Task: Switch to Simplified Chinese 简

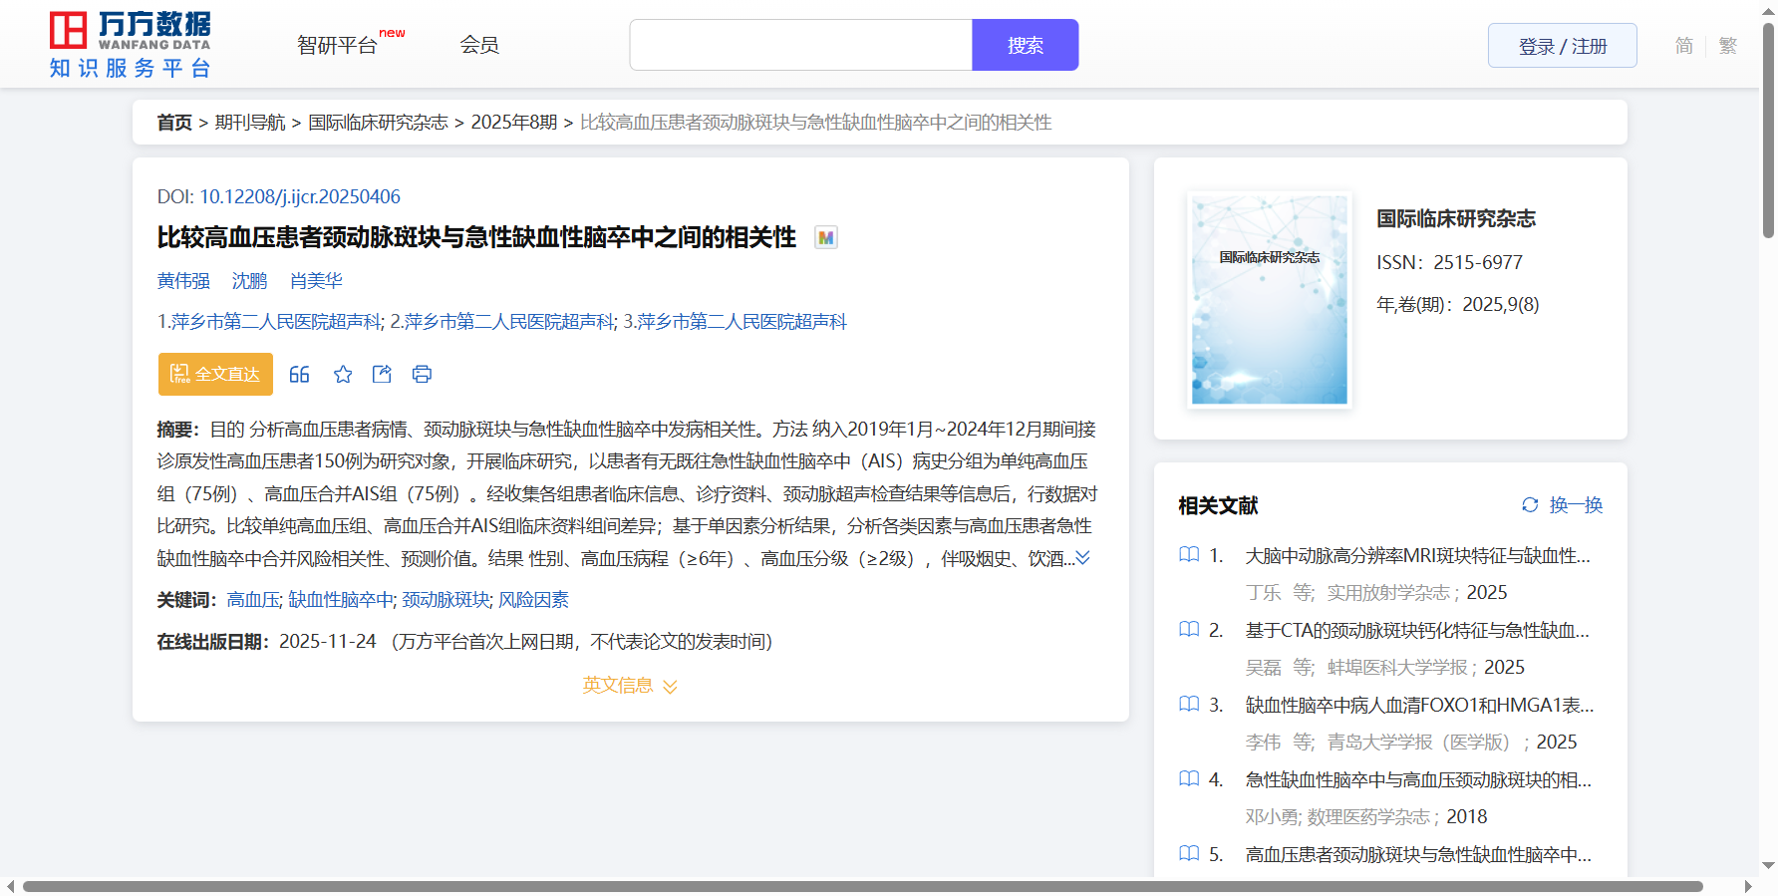Action: [1683, 46]
